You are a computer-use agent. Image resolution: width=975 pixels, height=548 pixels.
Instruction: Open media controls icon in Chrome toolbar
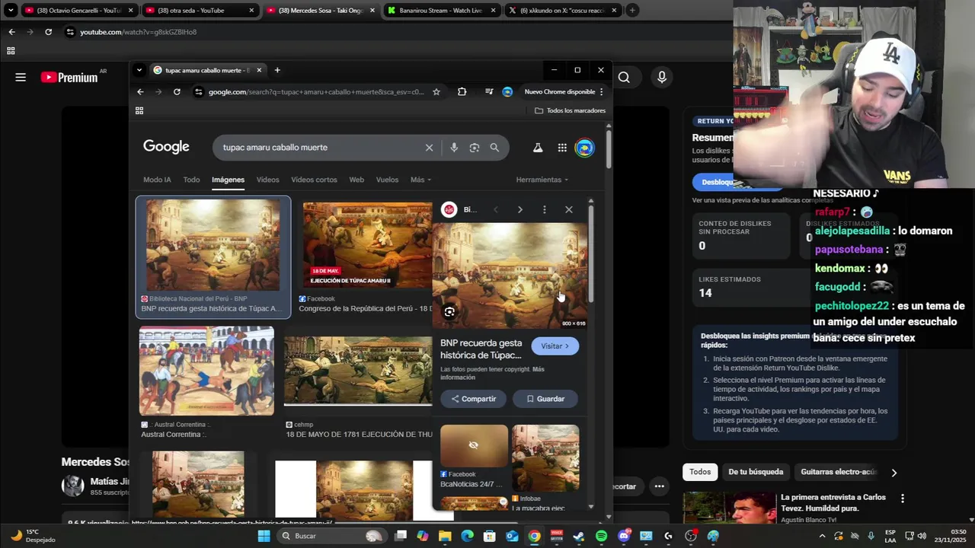[489, 92]
